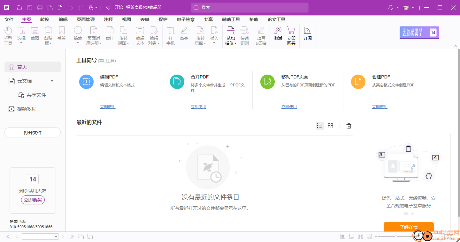
Task: Select the Hand tool
Action: coord(8,31)
